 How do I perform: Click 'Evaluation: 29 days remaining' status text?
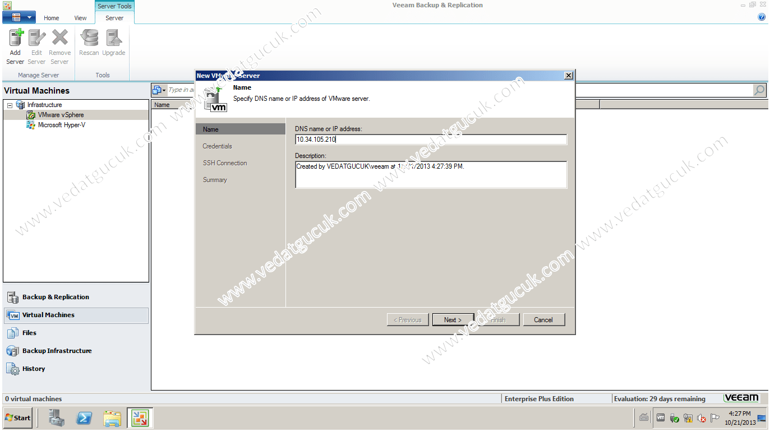click(660, 399)
